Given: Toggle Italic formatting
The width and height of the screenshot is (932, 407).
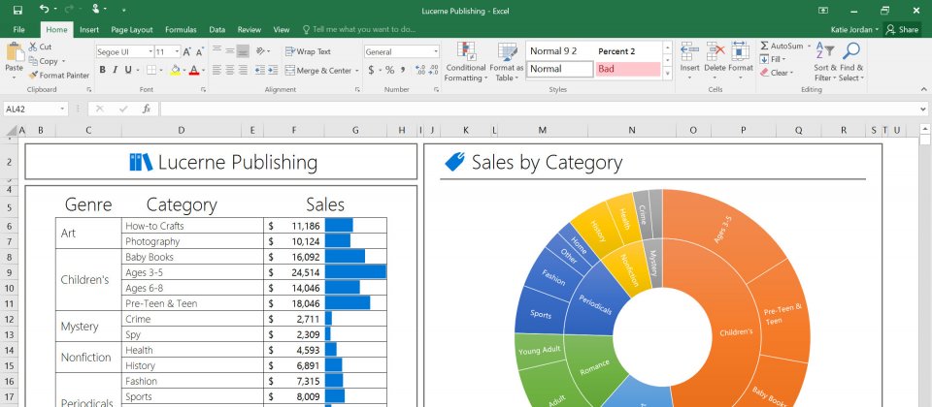Looking at the screenshot, I should point(115,70).
